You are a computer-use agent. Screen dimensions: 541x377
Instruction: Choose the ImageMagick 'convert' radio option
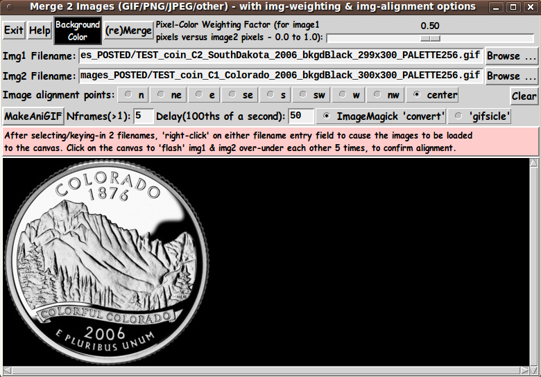381,116
